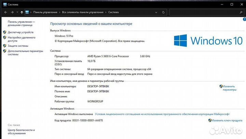The image size is (246, 139).
Task: Open the Microsoft license terms link
Action: point(162,114)
